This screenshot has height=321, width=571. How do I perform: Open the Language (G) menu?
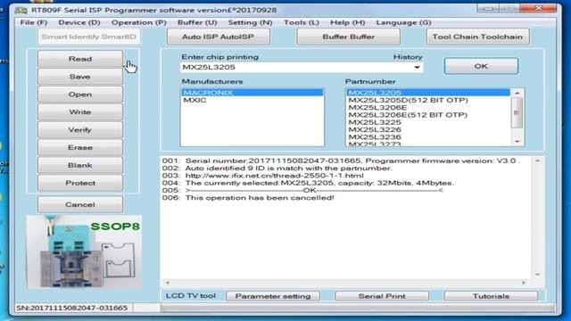pyautogui.click(x=403, y=22)
